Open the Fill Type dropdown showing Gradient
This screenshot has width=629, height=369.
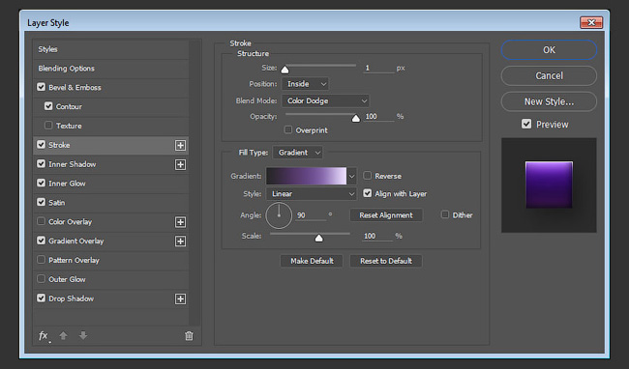[x=297, y=153]
